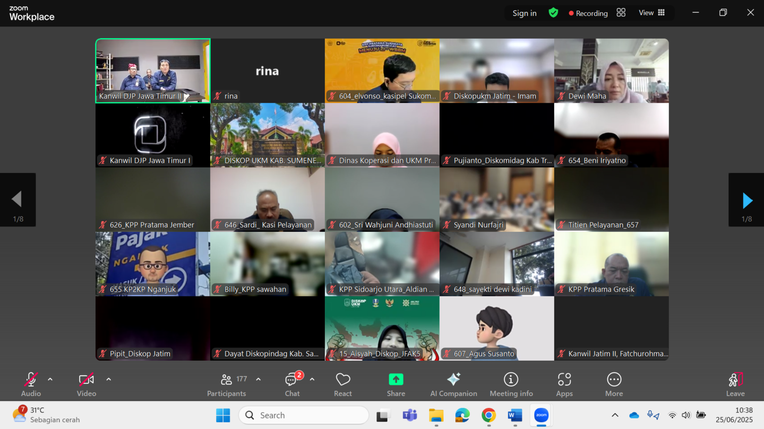The height and width of the screenshot is (429, 764).
Task: Expand the audio settings chevron
Action: [x=50, y=380]
